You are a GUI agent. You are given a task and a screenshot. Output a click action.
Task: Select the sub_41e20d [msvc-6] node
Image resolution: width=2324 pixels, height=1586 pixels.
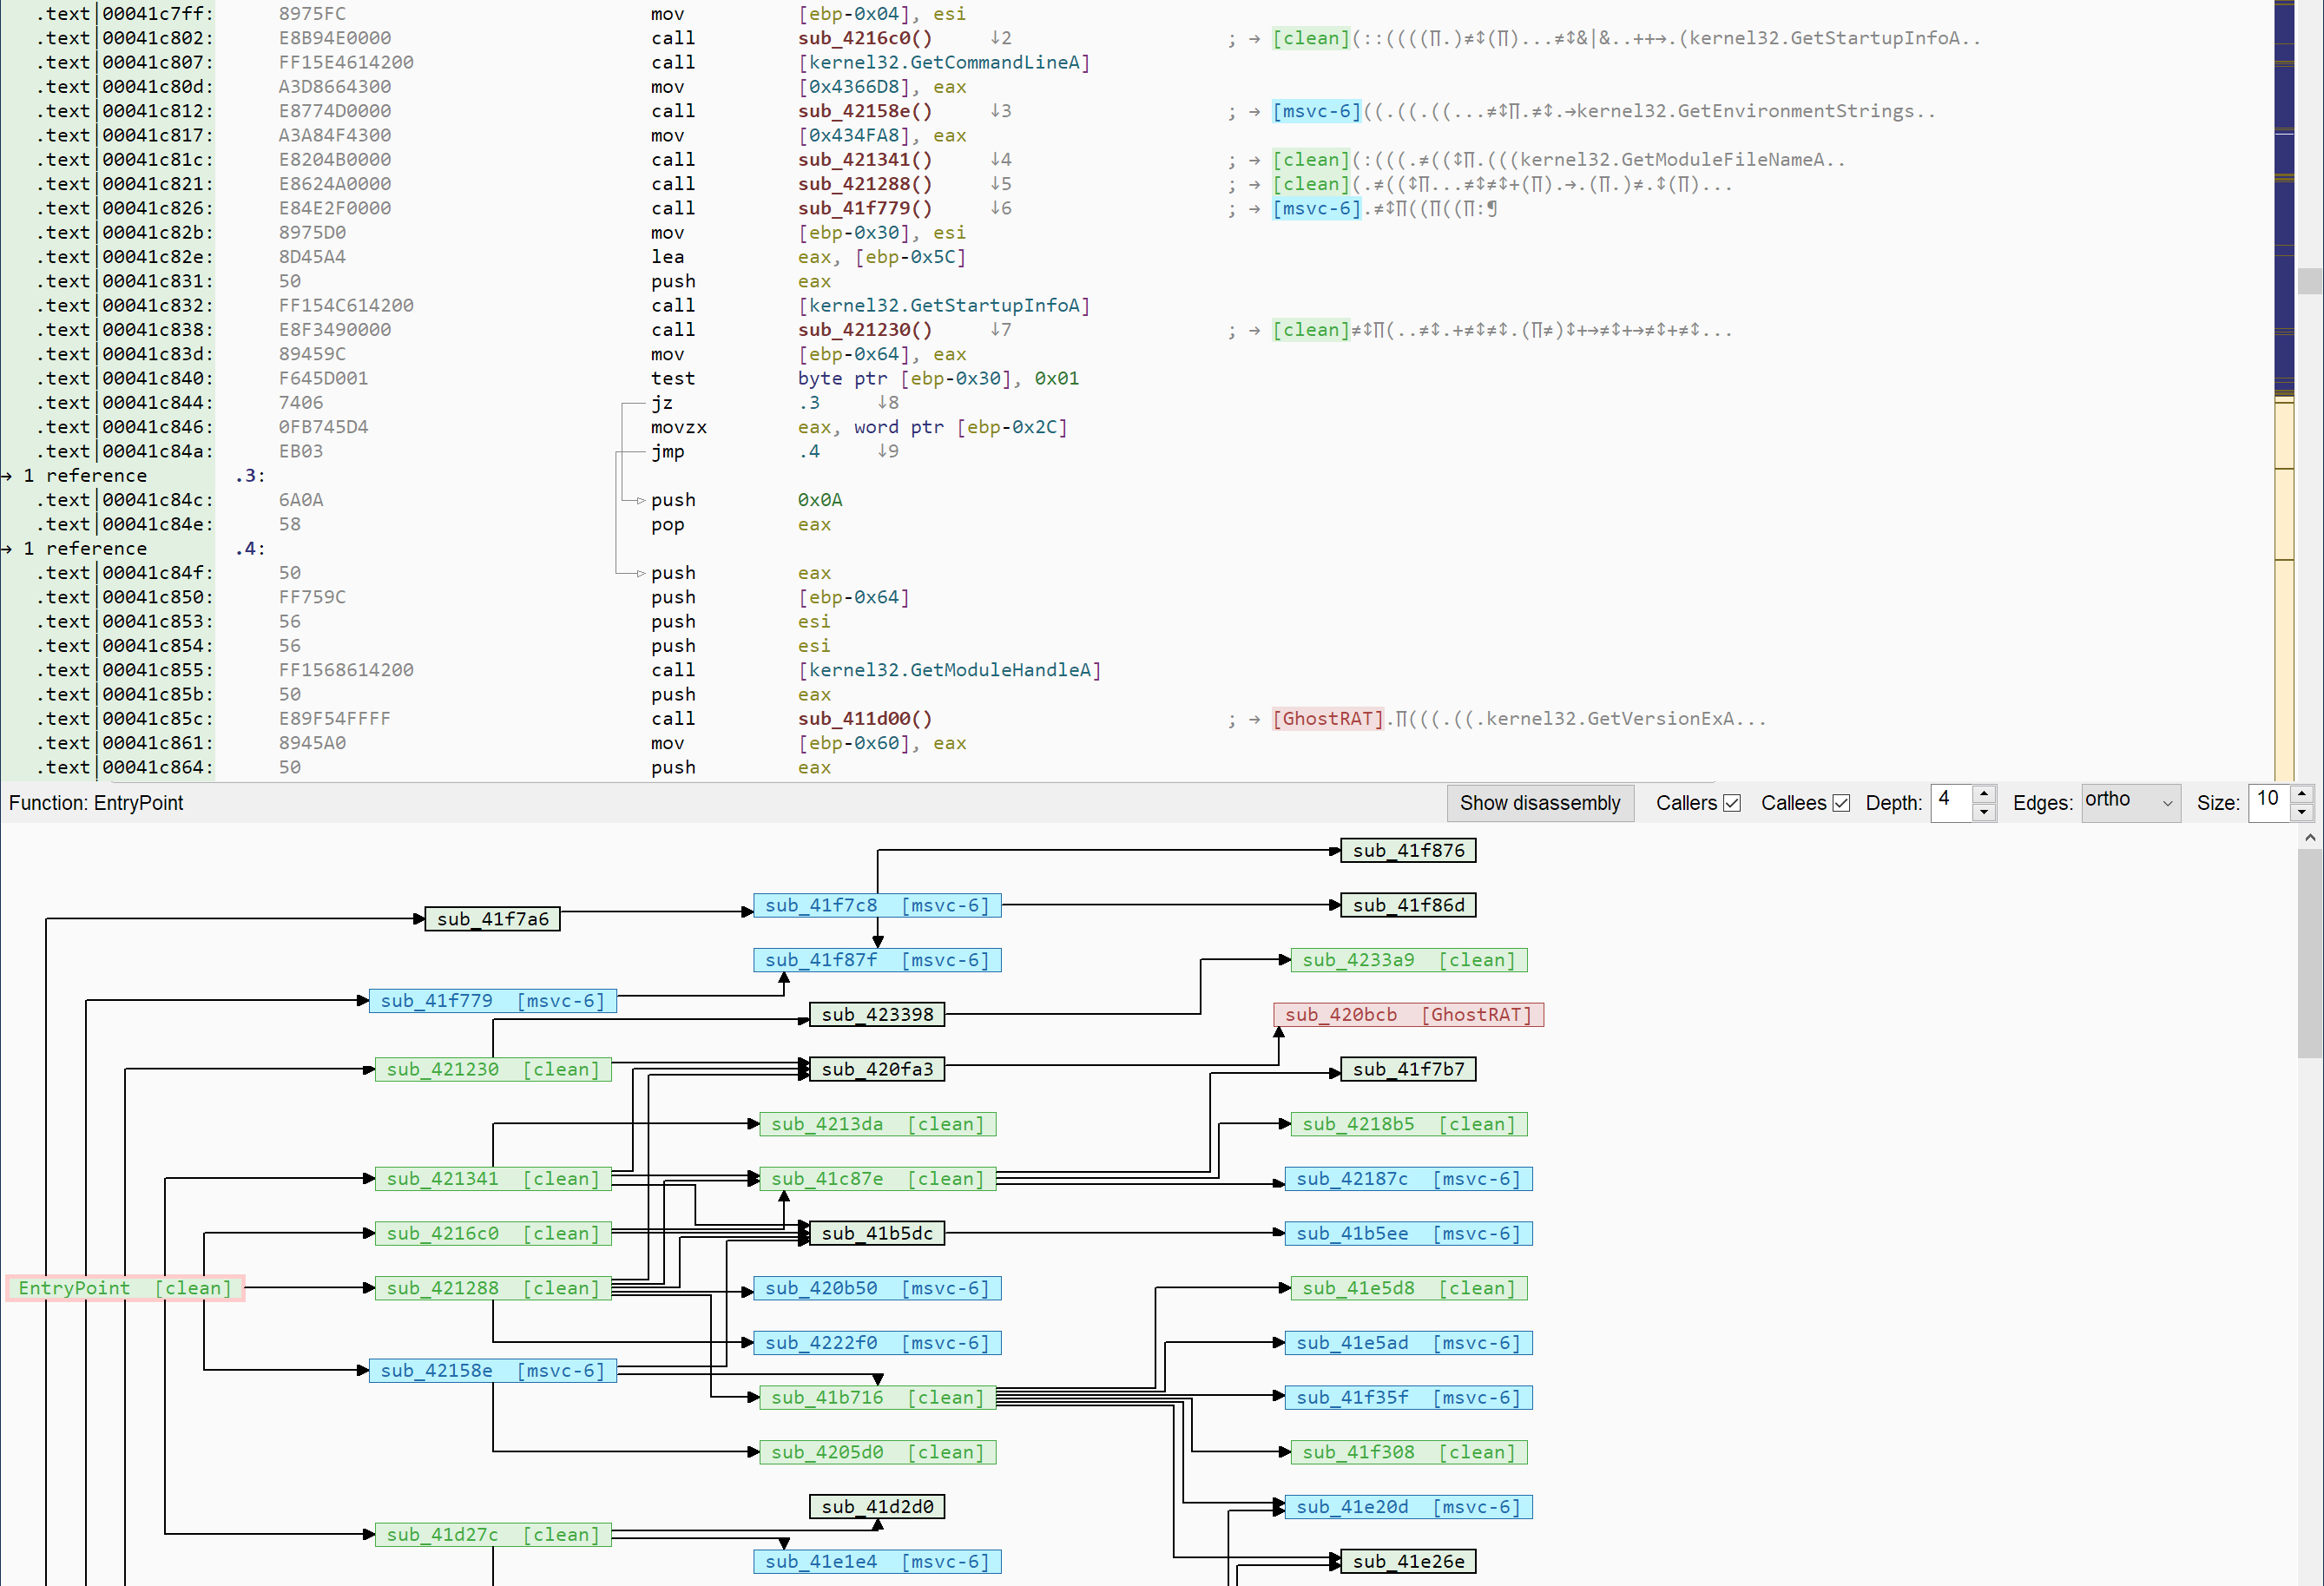click(1408, 1507)
